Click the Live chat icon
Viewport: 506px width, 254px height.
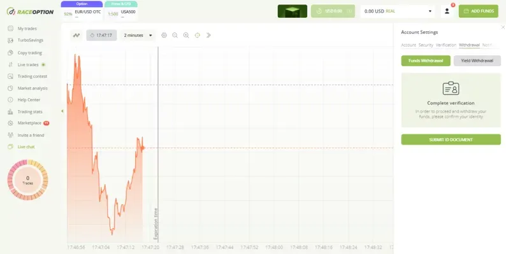pos(10,146)
